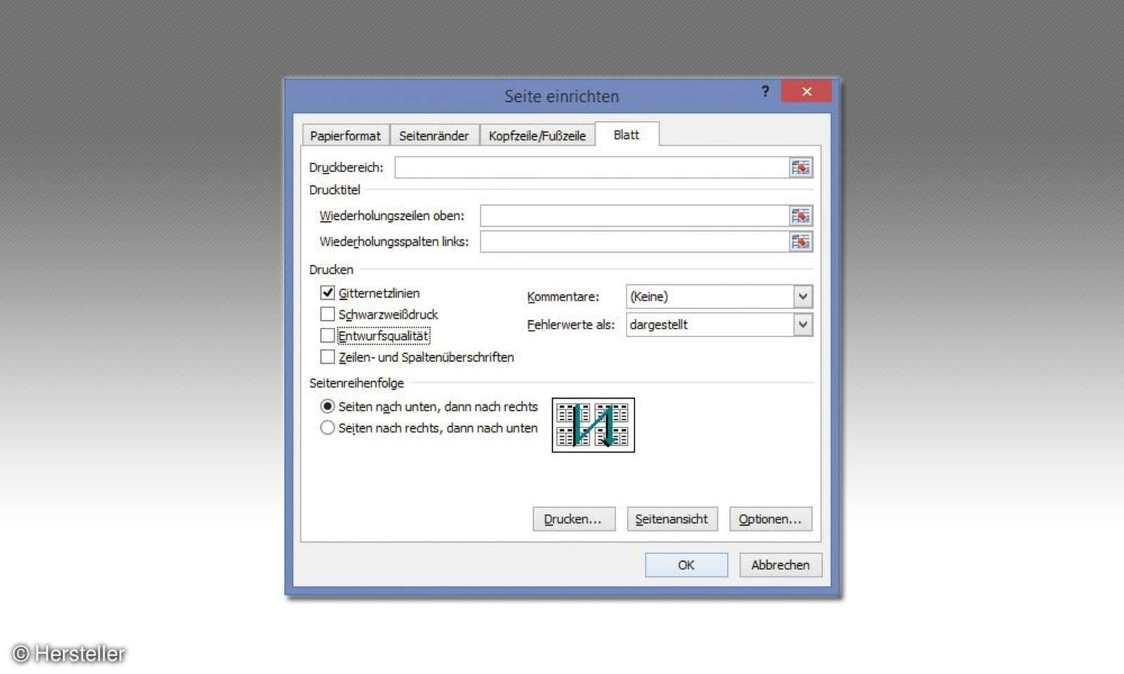The width and height of the screenshot is (1124, 674).
Task: Enable the Entwurfsqualität option
Action: (327, 336)
